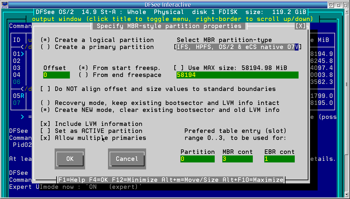Viewport: 350px width, 199px height.
Task: Select partition row 01 in background list
Action: (18, 54)
